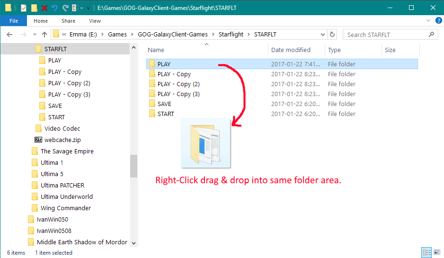This screenshot has width=444, height=258.
Task: Click the Emma (E:) breadcrumb
Action: click(83, 35)
